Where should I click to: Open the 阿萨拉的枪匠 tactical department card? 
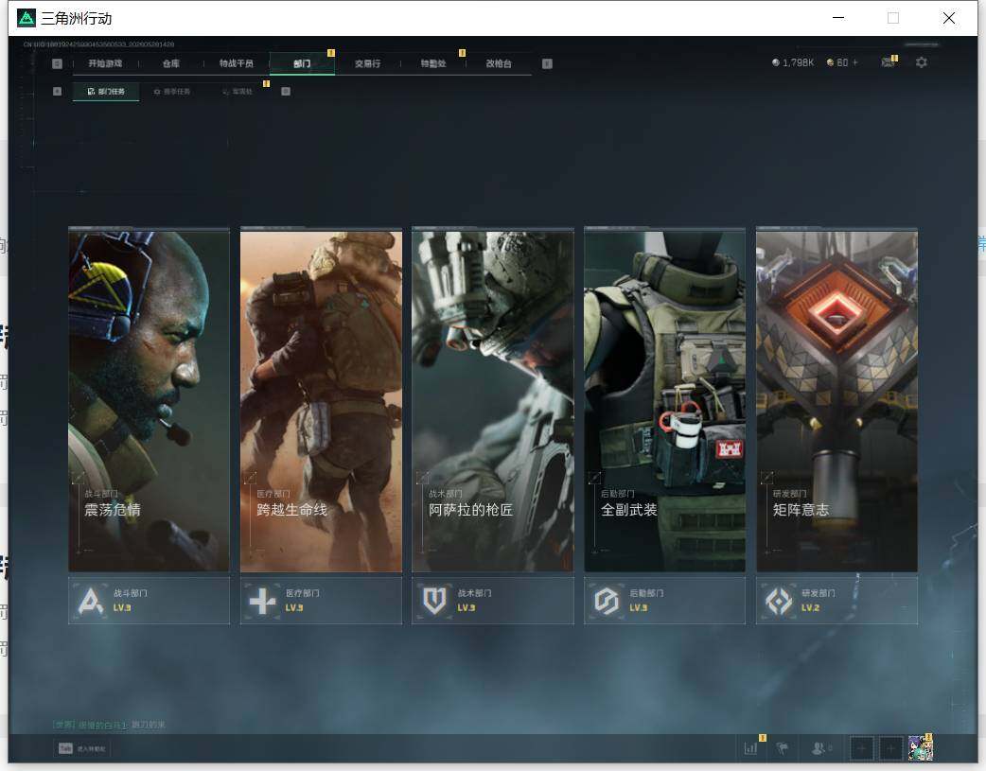point(493,400)
